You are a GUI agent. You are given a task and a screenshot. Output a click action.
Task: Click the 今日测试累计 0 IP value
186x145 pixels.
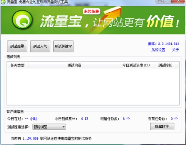(x=85, y=119)
